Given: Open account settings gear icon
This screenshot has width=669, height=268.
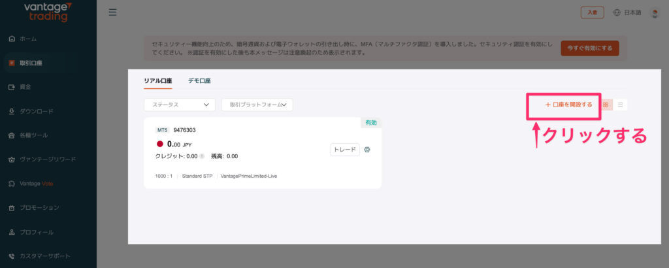Looking at the screenshot, I should pos(367,150).
